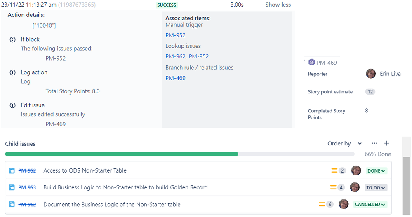Click the execution ID (11987673365)
Screen dimensions: 412x217
(77, 5)
